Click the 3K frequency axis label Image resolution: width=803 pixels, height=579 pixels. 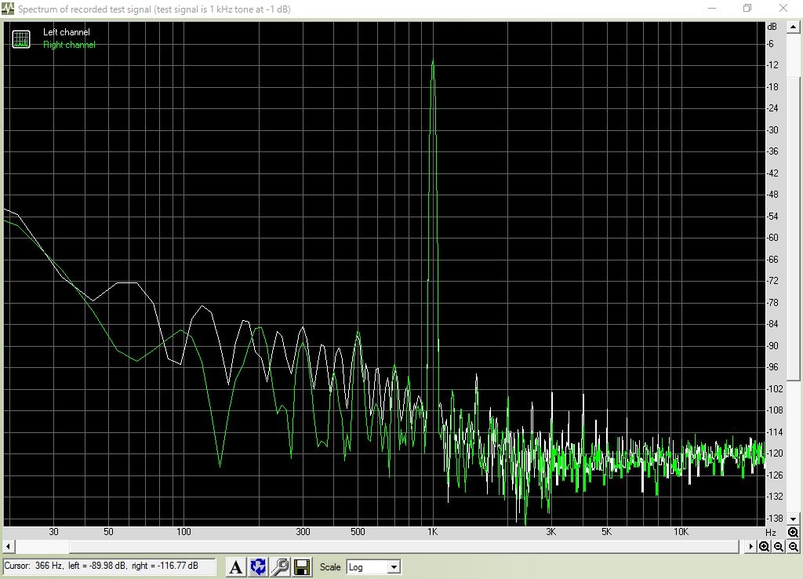551,532
